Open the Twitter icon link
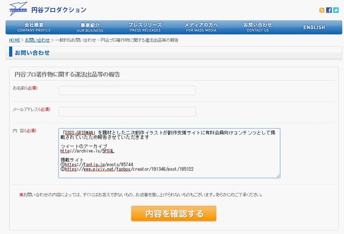 click(x=336, y=10)
